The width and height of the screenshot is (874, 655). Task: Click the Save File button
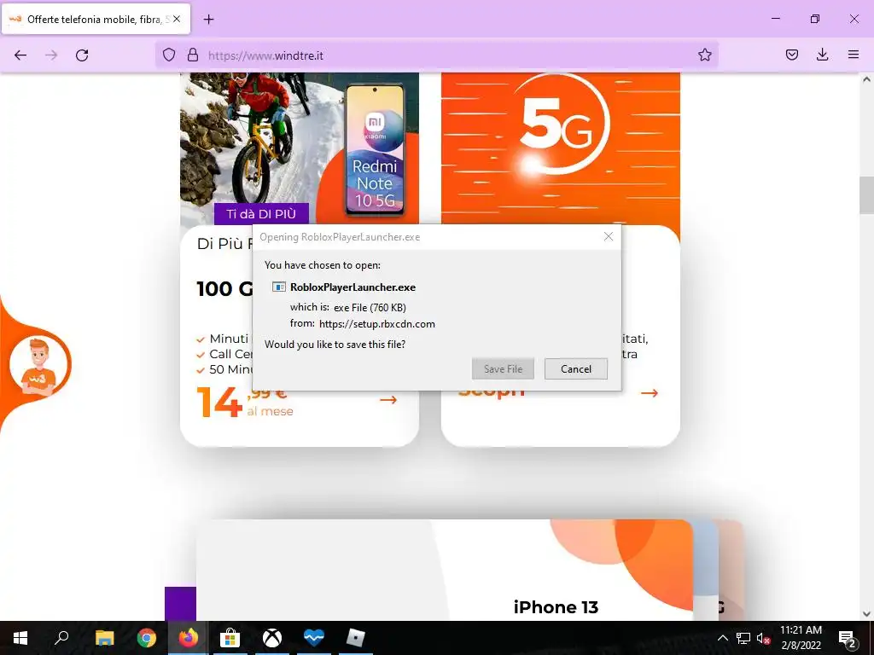pyautogui.click(x=503, y=368)
